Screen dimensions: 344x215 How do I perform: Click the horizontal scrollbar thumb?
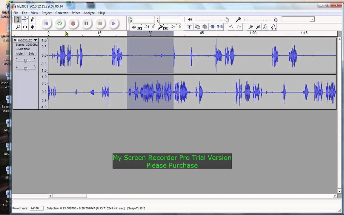(x=70, y=196)
